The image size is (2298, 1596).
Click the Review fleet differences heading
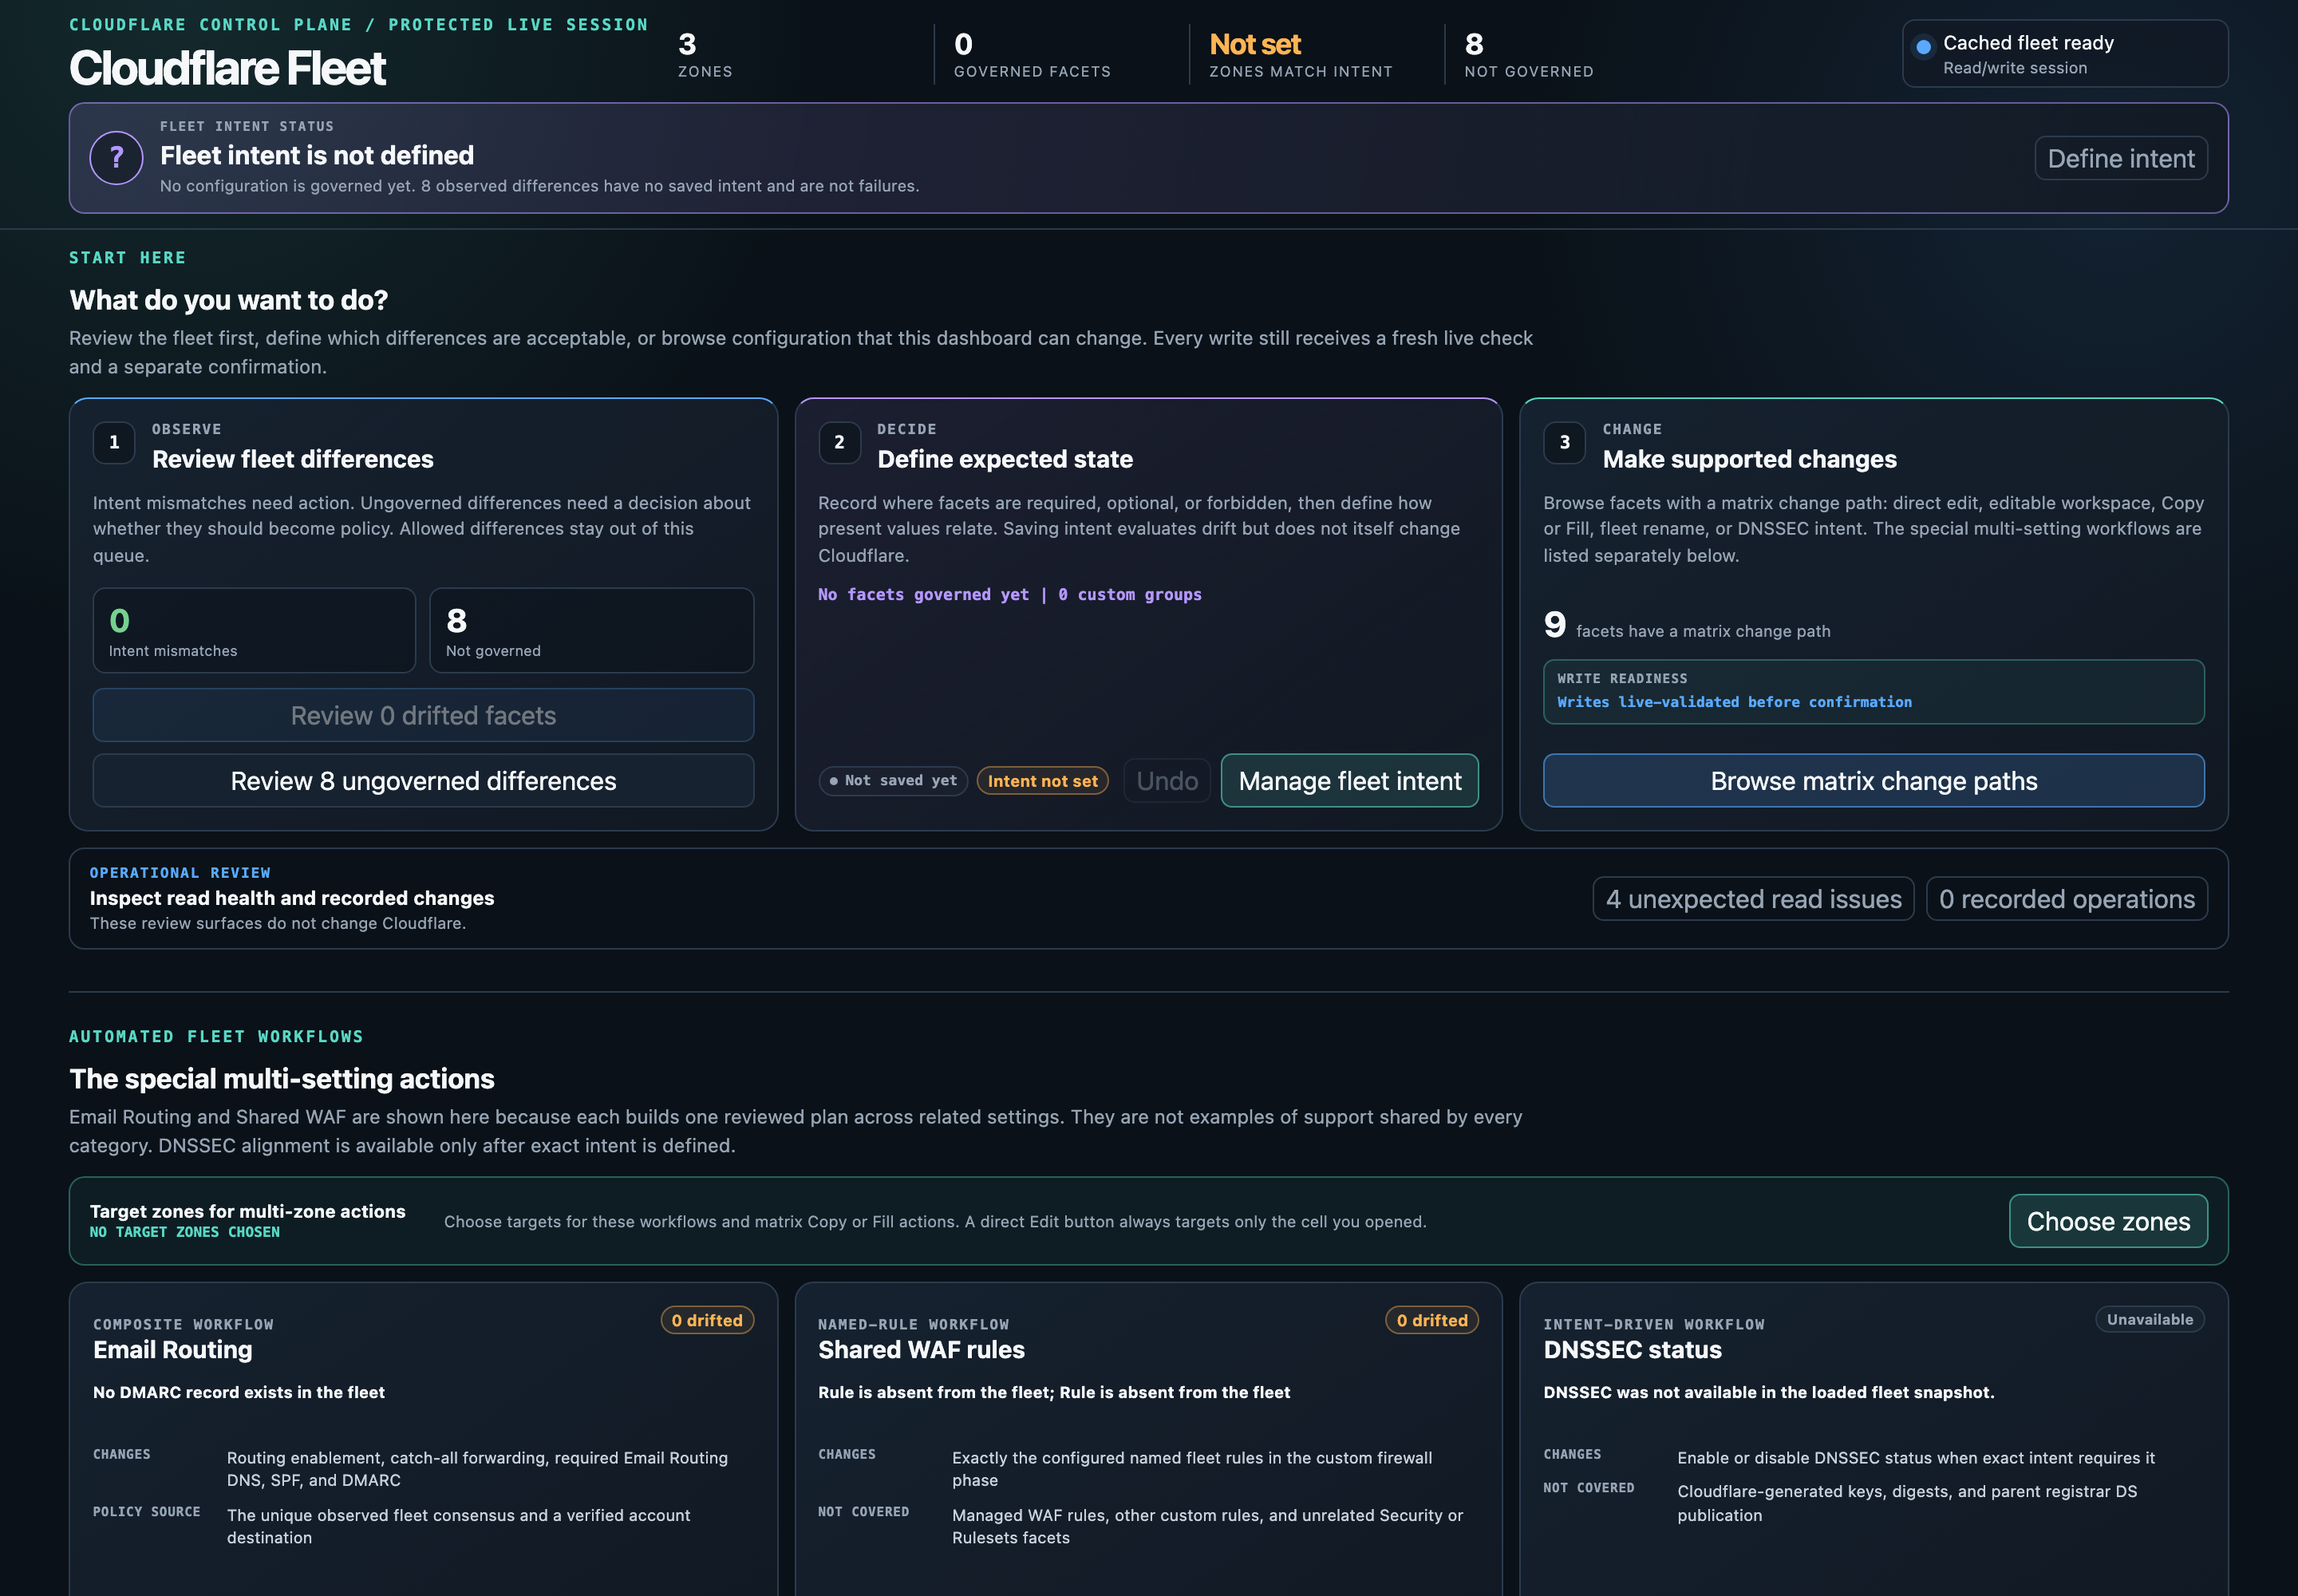(293, 459)
